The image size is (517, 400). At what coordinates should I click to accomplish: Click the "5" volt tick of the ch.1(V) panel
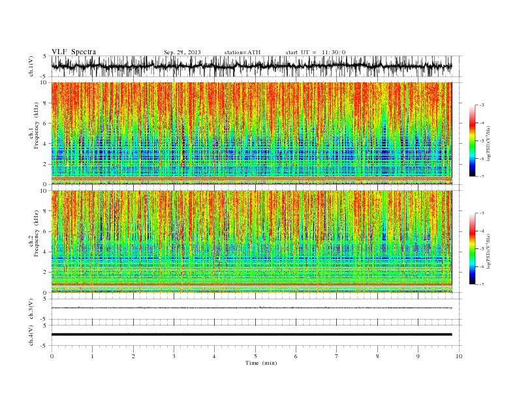point(45,56)
